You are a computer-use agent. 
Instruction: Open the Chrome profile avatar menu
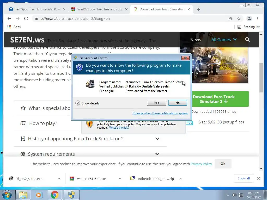pos(249,18)
